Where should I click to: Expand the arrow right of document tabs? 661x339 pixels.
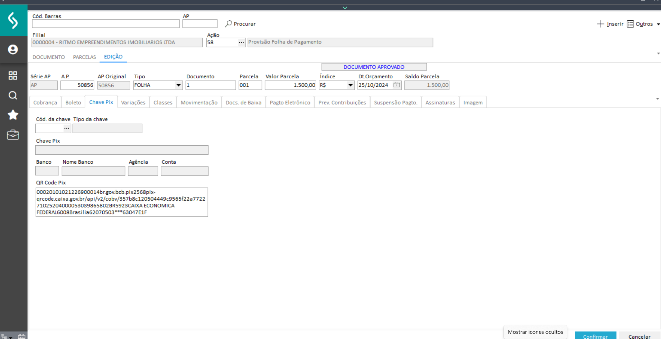coord(658,54)
